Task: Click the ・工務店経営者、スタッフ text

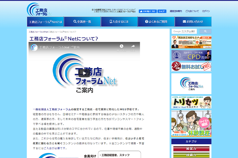Action: tap(115, 155)
